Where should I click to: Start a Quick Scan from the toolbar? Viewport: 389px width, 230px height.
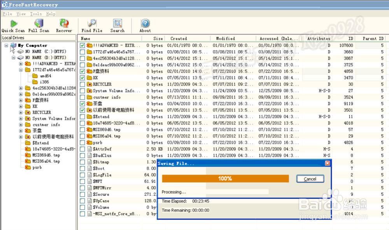tap(13, 26)
